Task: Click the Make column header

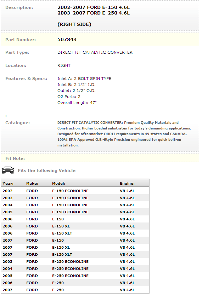Action: [32, 183]
